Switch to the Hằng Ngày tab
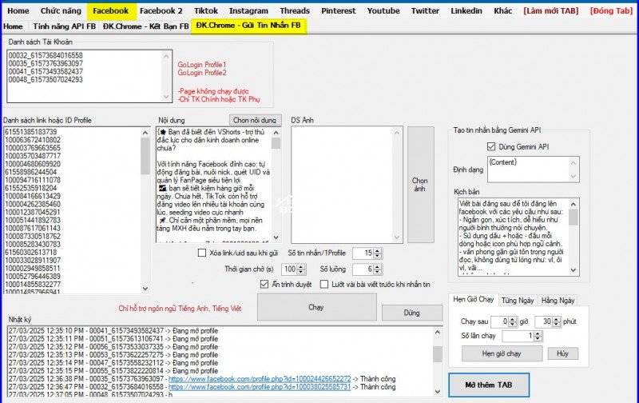Screen dimensions: 639x403 [558, 301]
